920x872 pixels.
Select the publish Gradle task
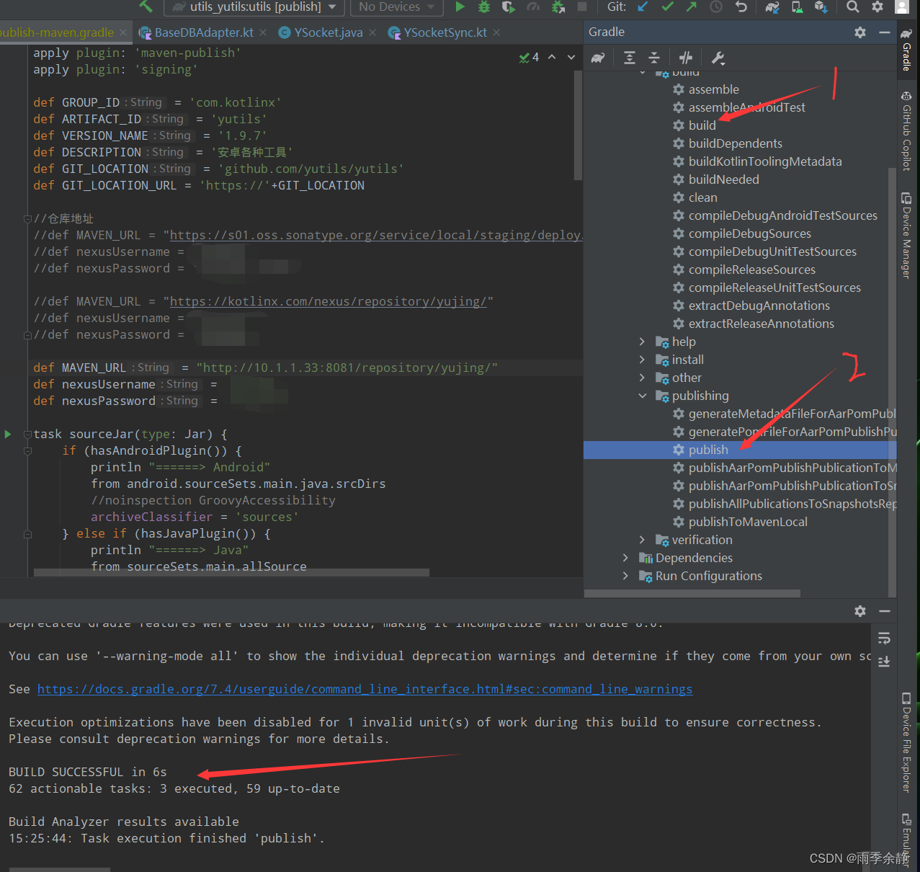(x=740, y=450)
